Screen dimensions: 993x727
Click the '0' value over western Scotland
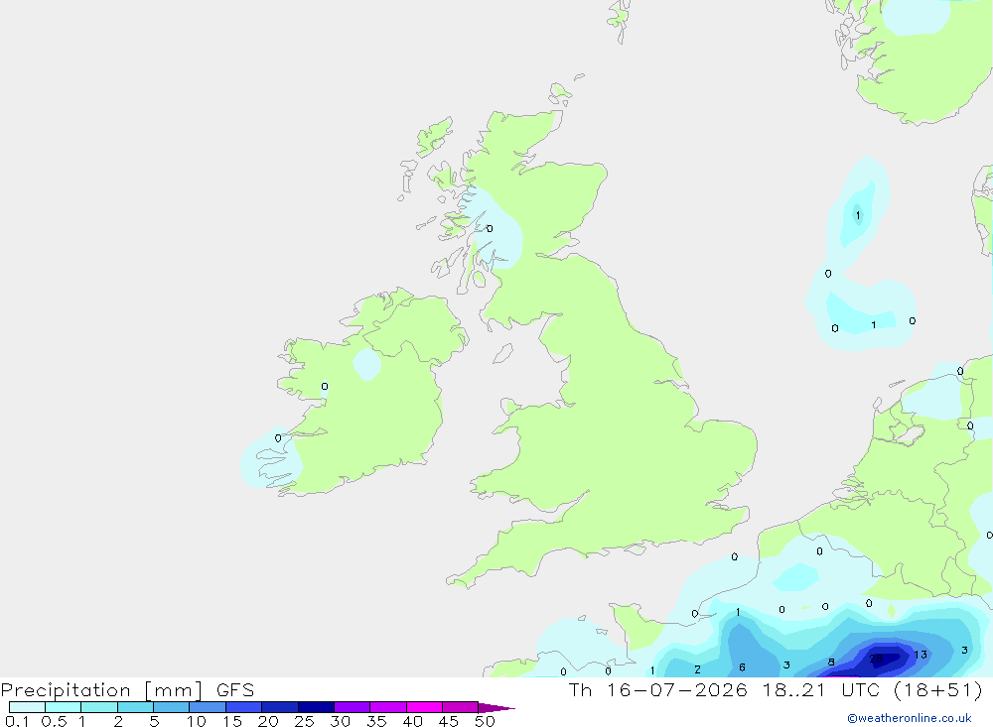click(489, 228)
